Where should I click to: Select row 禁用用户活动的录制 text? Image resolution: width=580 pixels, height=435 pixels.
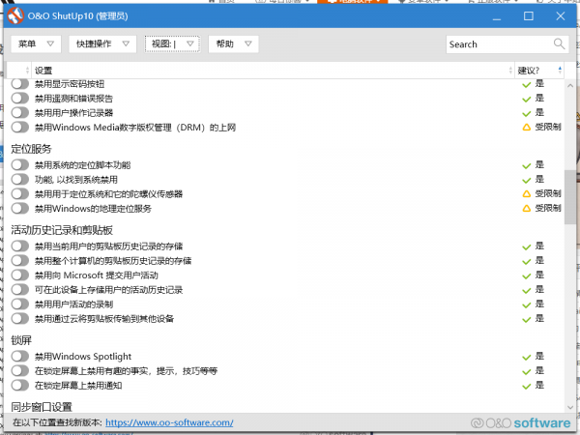[74, 304]
